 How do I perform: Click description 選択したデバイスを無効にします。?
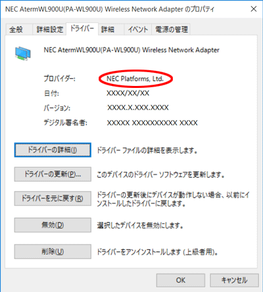pos(140,225)
